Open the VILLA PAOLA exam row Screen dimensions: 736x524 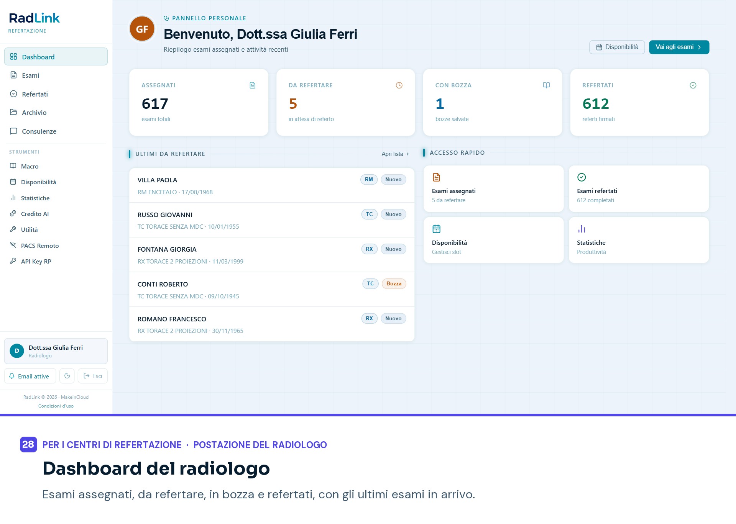pos(272,185)
